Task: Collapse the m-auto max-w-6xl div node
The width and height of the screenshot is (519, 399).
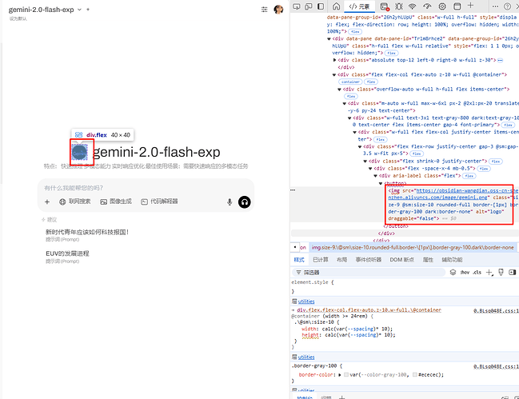Action: pyautogui.click(x=345, y=104)
